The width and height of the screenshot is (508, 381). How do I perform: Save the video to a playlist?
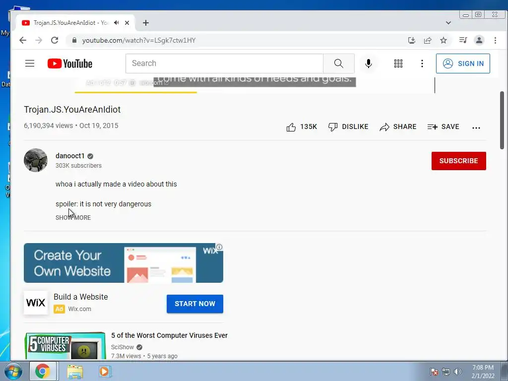click(443, 127)
